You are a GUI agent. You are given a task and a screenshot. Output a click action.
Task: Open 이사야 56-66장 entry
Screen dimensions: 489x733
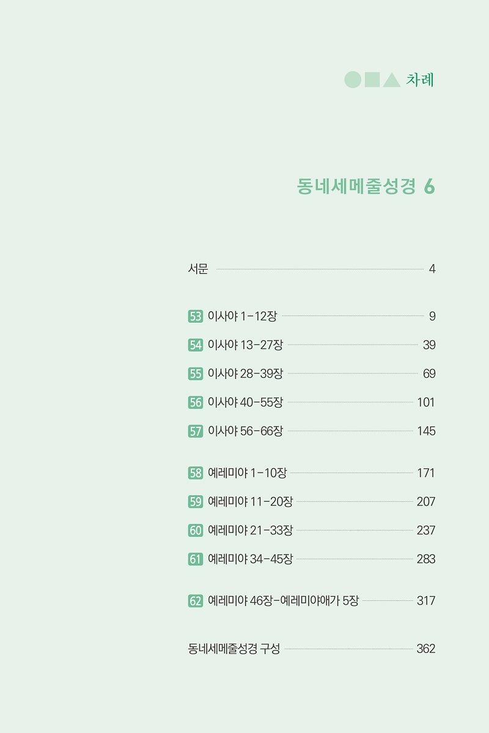(312, 431)
